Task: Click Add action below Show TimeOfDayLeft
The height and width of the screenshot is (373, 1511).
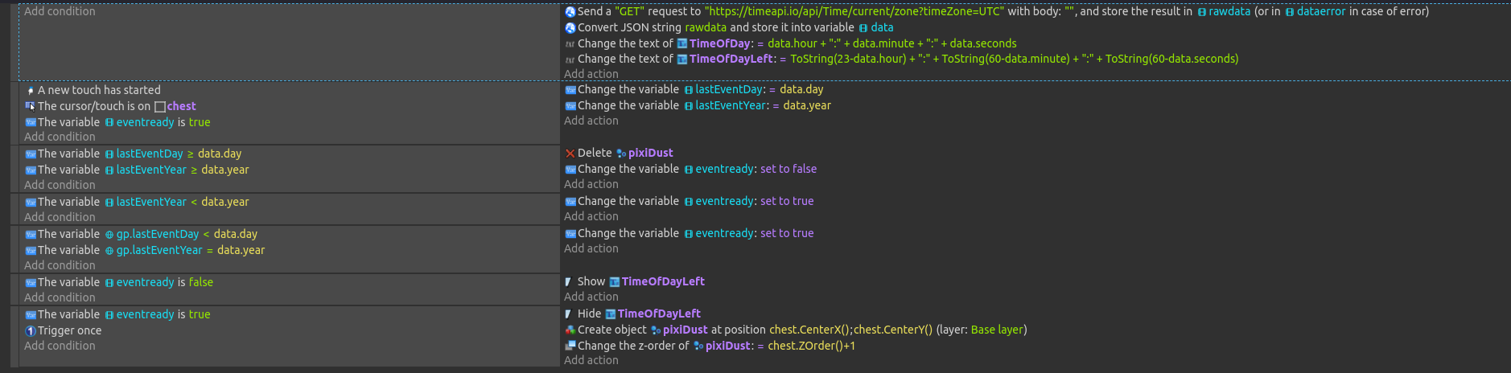Action: tap(591, 297)
